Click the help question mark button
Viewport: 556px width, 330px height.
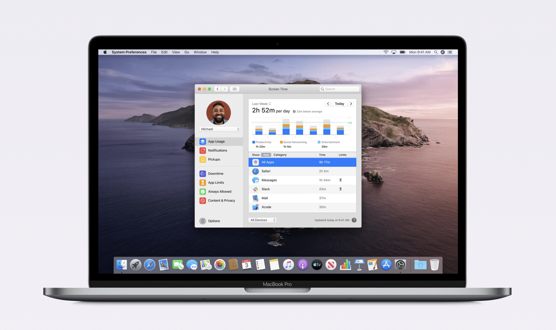pyautogui.click(x=354, y=220)
